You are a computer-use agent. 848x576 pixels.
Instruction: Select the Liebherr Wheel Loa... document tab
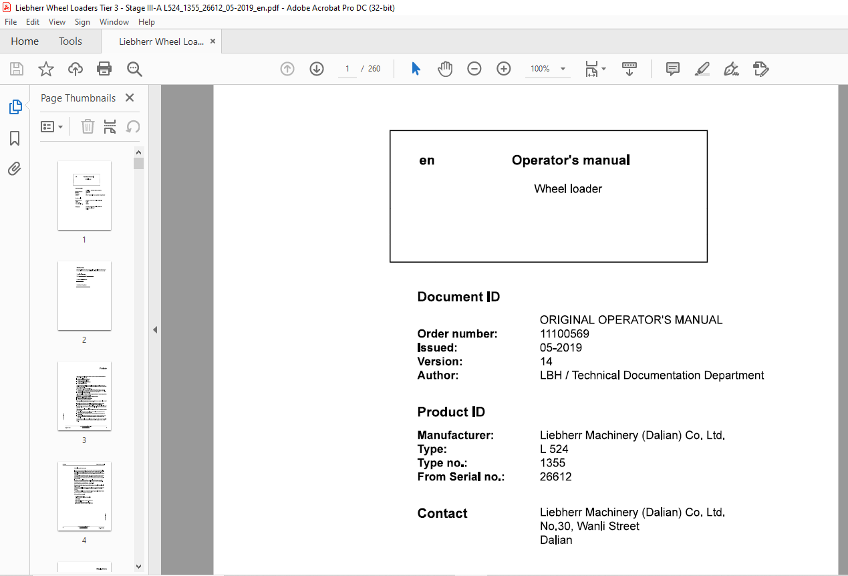coord(161,41)
